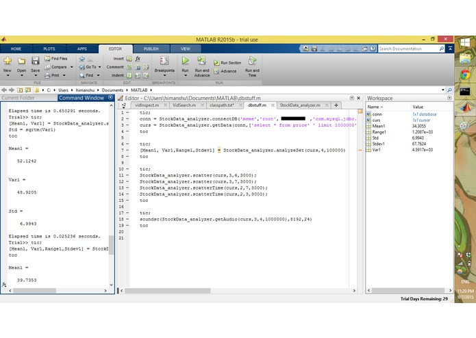Expand the Print dropdown arrow

[x=64, y=75]
